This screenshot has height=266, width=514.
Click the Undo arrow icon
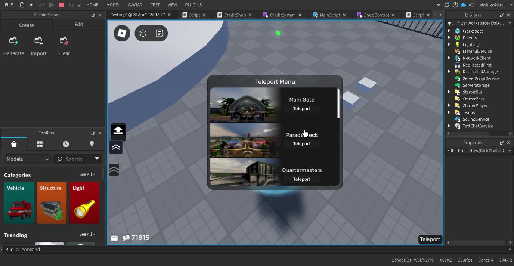pyautogui.click(x=71, y=5)
